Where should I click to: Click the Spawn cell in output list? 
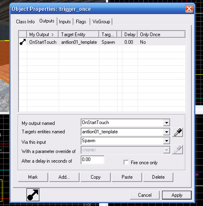point(108,42)
